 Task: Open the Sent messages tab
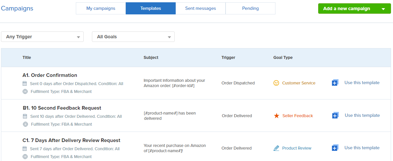200,9
